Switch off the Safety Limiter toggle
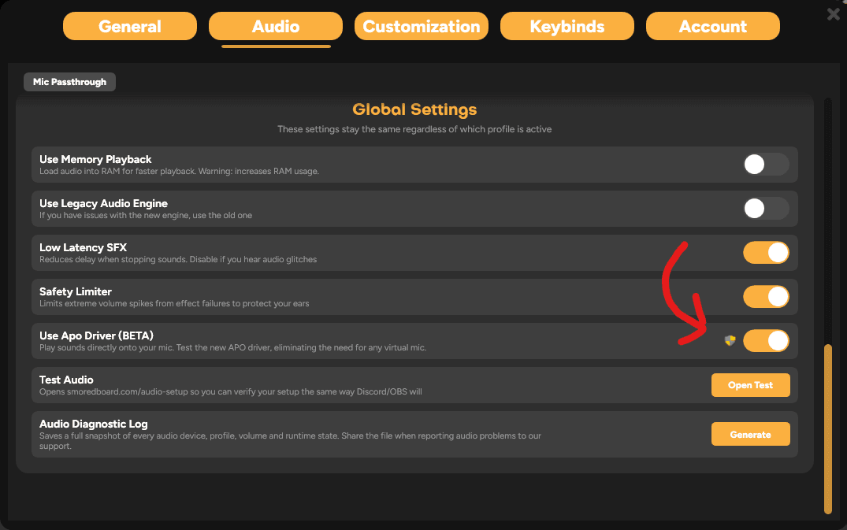Screen dimensions: 847x530 pos(766,297)
